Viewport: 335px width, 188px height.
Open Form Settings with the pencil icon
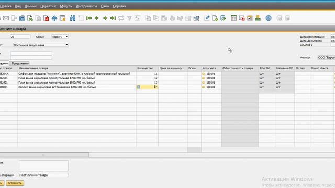coord(207,18)
